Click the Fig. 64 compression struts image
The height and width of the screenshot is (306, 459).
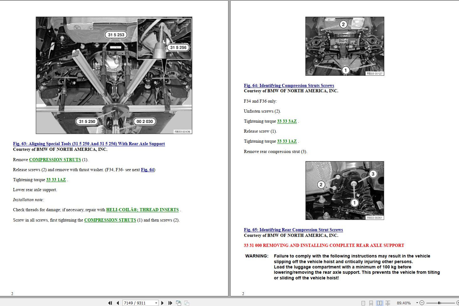pyautogui.click(x=345, y=46)
